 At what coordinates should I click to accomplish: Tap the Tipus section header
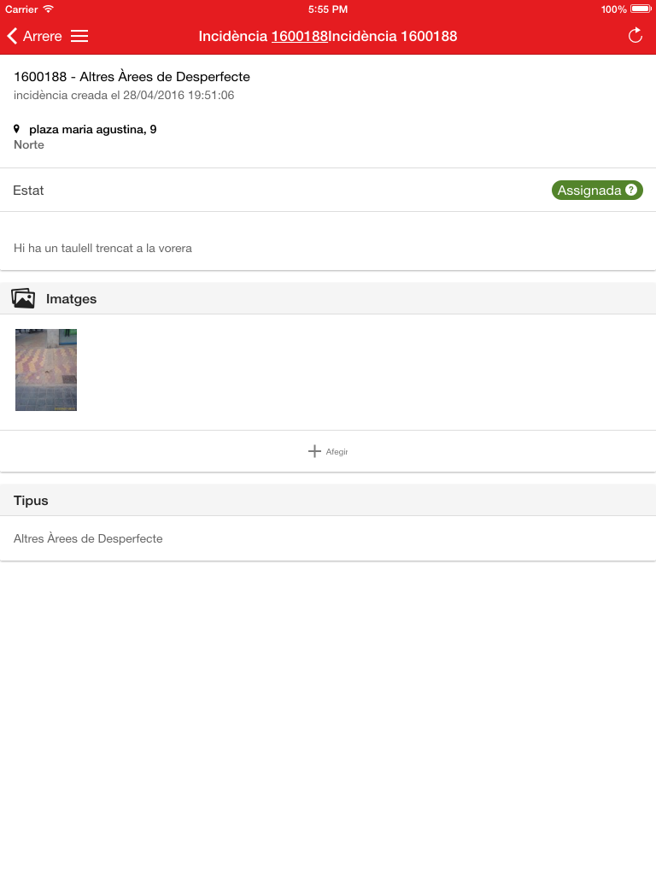[328, 500]
